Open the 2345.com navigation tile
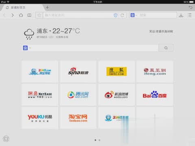Image resolution: width=195 pixels, height=146 pixels. [x=40, y=71]
